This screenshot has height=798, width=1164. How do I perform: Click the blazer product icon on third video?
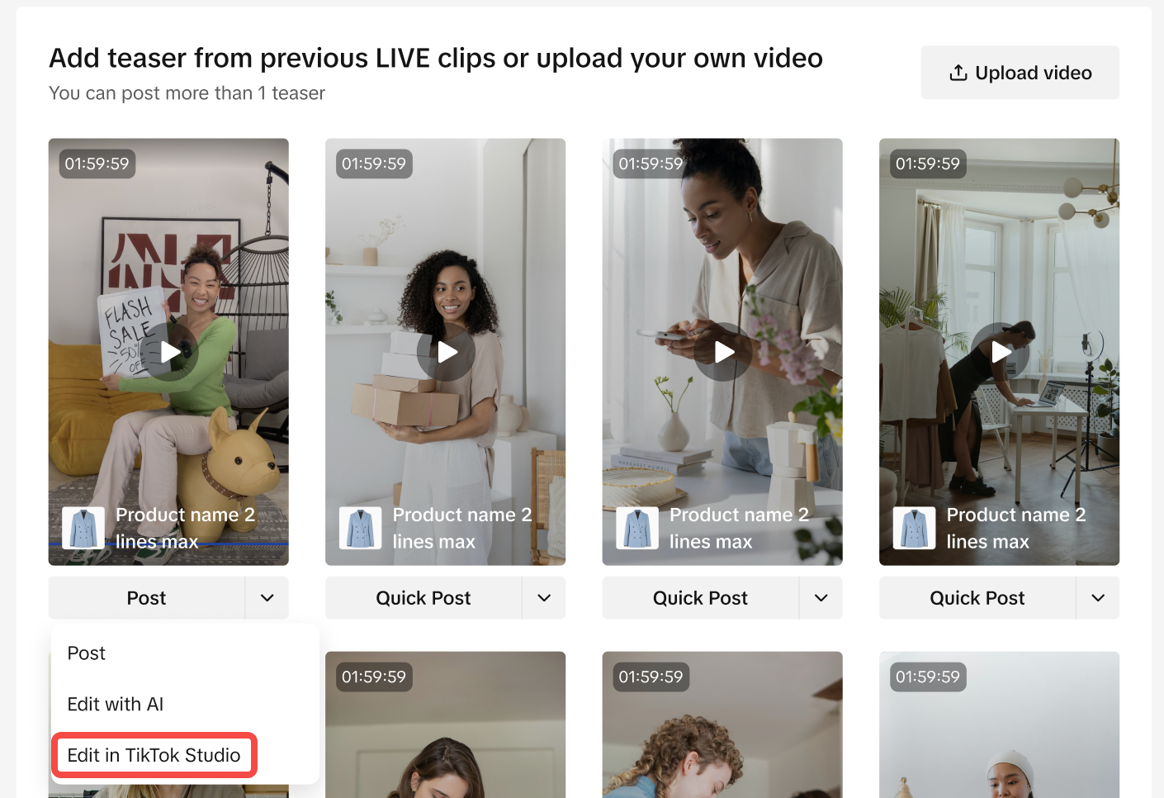[x=637, y=528]
